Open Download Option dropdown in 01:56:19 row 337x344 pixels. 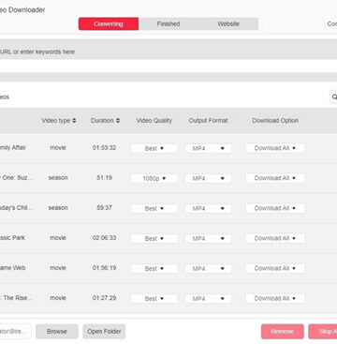click(x=275, y=269)
